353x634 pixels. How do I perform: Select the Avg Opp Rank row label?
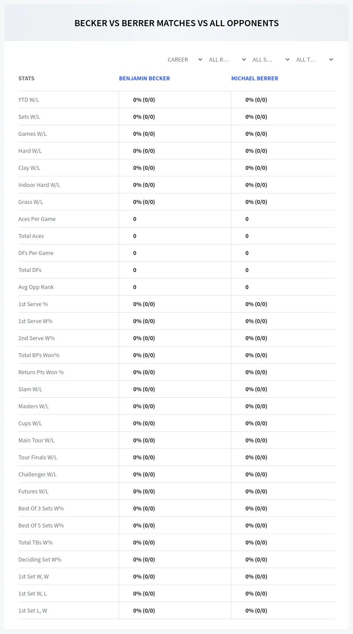click(x=36, y=287)
